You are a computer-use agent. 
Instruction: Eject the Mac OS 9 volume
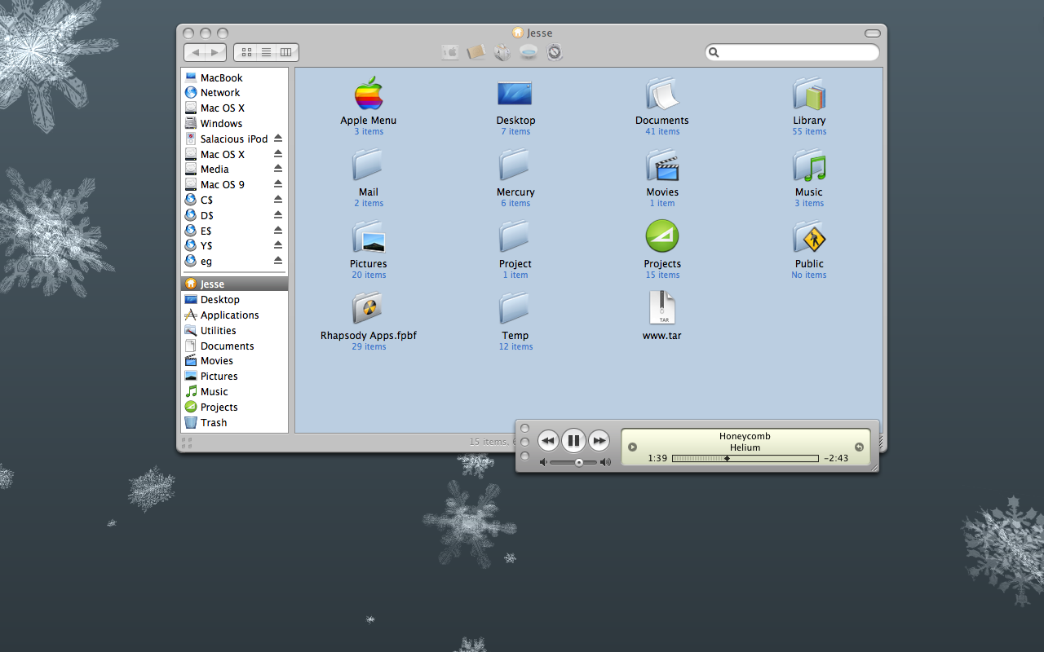point(277,184)
